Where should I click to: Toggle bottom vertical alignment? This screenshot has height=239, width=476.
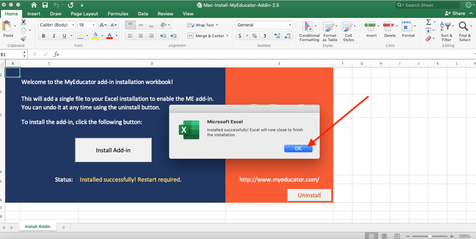click(151, 25)
